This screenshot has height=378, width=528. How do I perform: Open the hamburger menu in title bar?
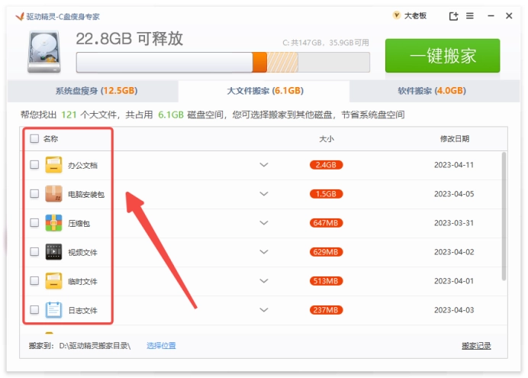tap(470, 16)
